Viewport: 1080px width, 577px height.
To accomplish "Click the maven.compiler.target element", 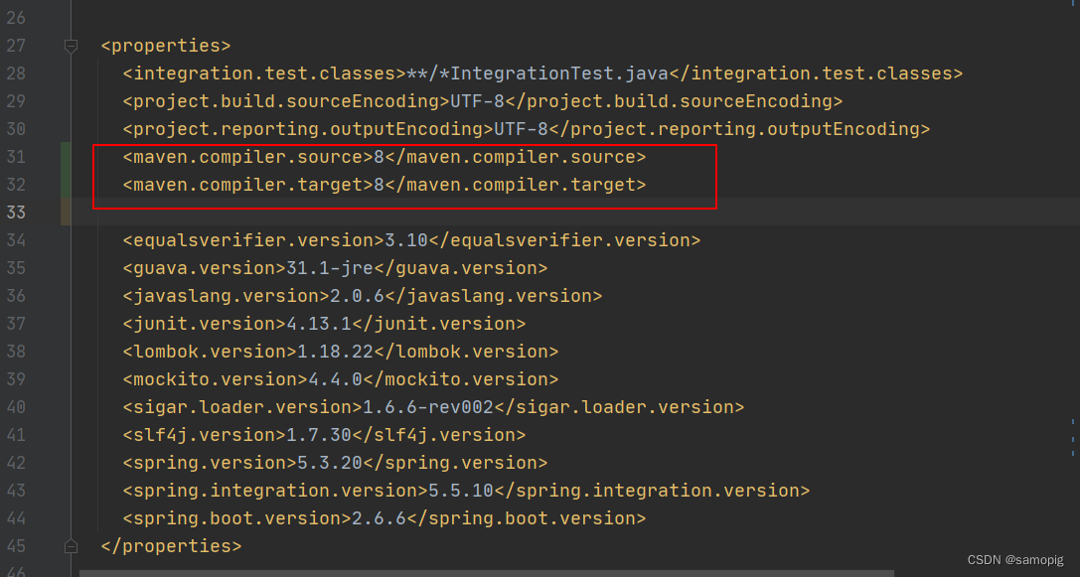I will pos(248,184).
